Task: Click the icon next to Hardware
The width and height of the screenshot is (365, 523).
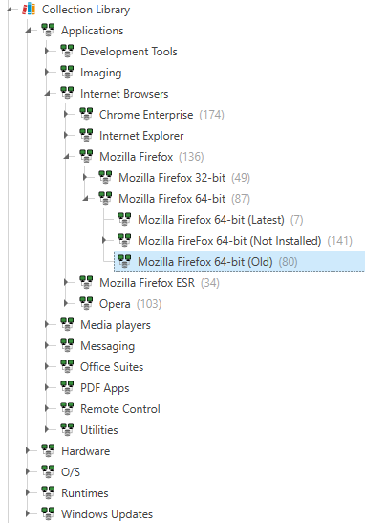Action: tap(48, 450)
